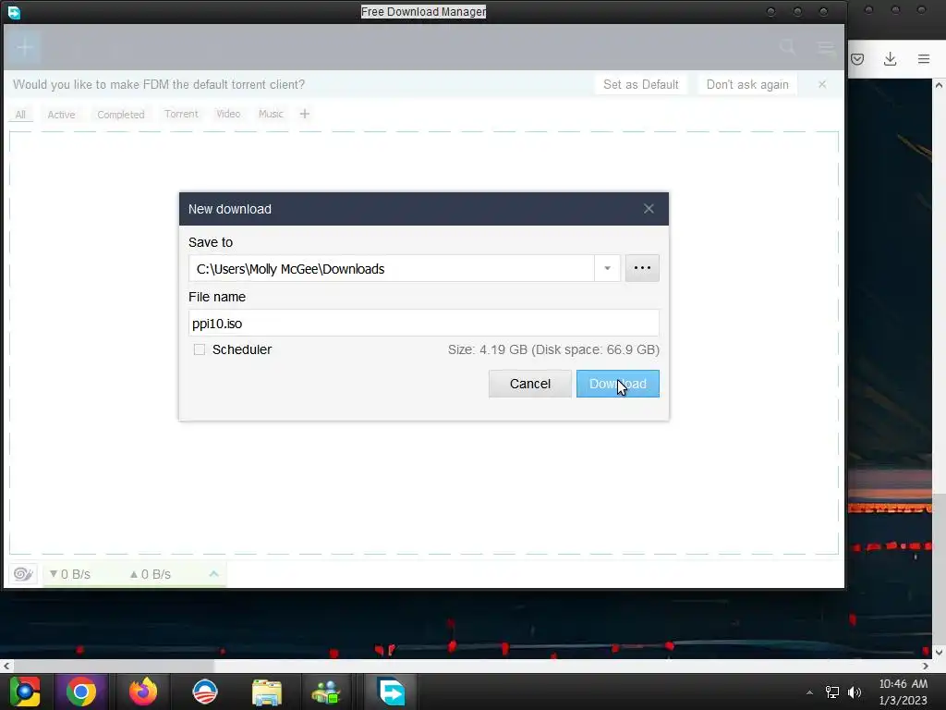Add a new tag with plus icon
The image size is (946, 710).
pos(305,114)
